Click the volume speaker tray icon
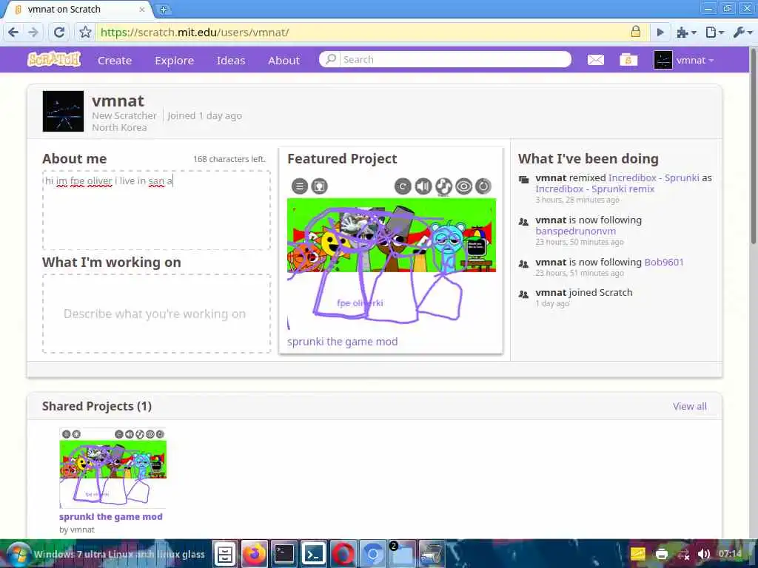This screenshot has width=758, height=568. [x=704, y=553]
